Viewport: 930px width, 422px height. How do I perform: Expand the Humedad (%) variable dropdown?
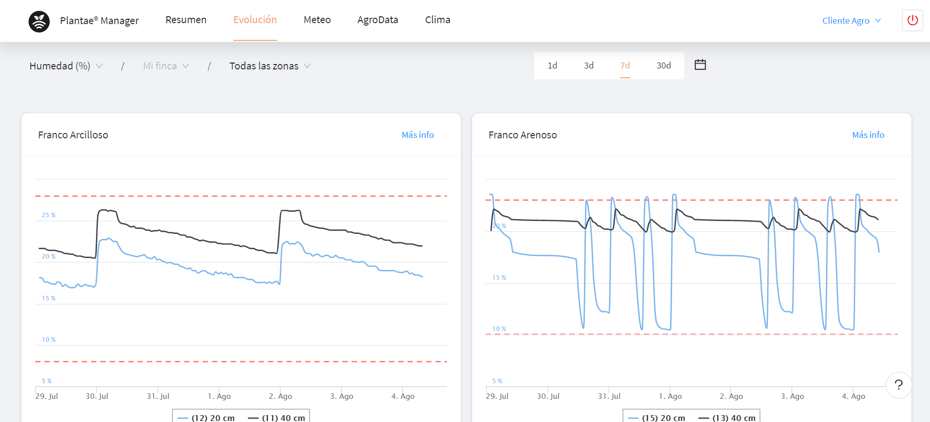tap(66, 66)
